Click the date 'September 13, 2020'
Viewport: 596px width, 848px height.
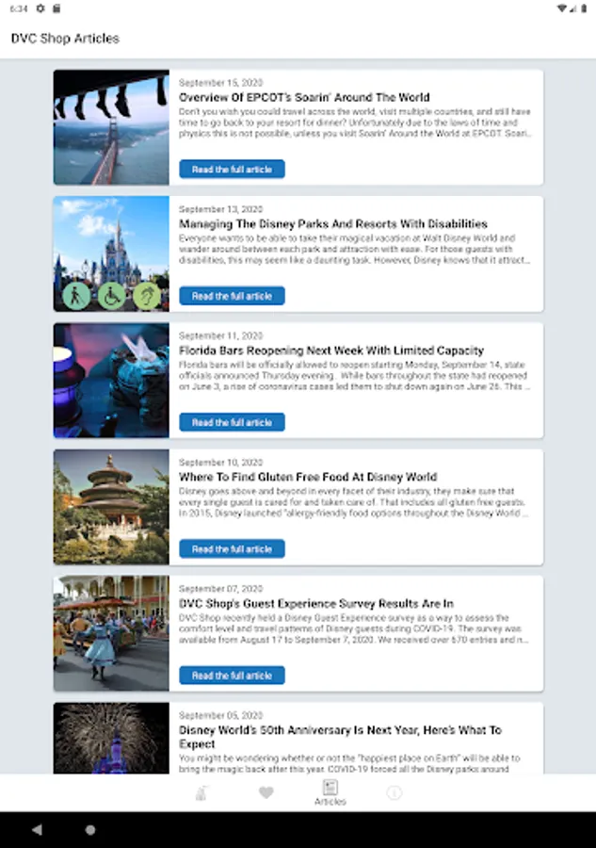pyautogui.click(x=220, y=209)
